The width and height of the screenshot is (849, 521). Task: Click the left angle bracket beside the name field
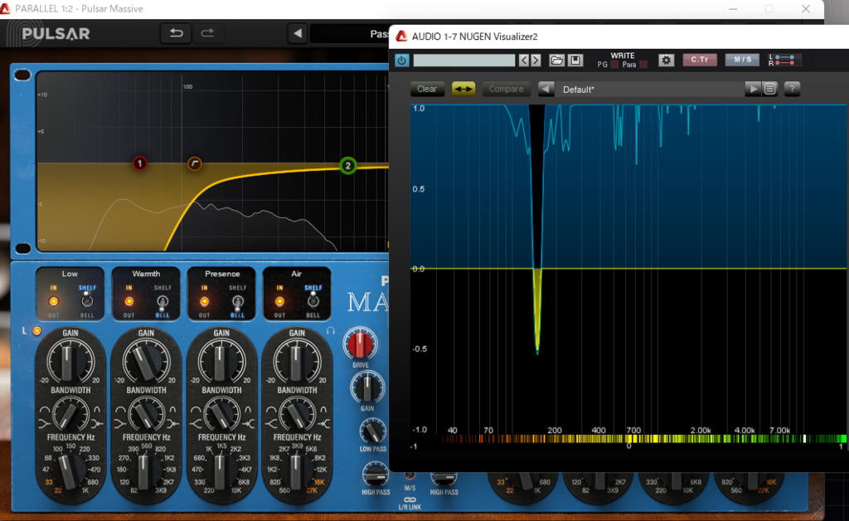(524, 60)
